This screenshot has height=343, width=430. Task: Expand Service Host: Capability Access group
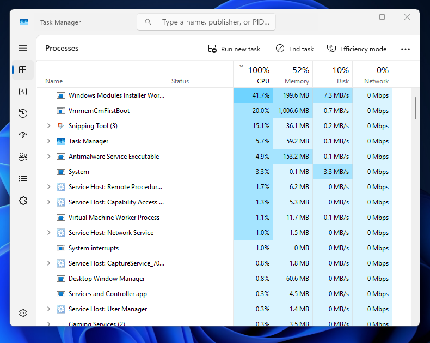49,202
